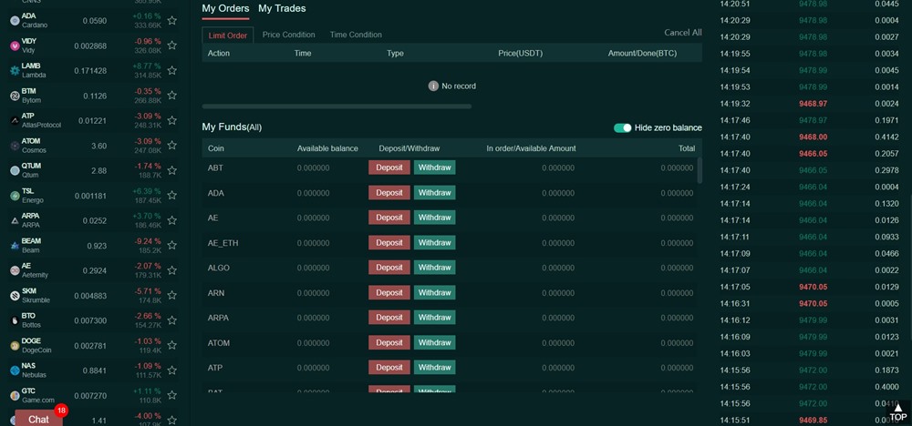Star the Cosmos ATOM market pair
The width and height of the screenshot is (912, 426).
click(x=171, y=146)
